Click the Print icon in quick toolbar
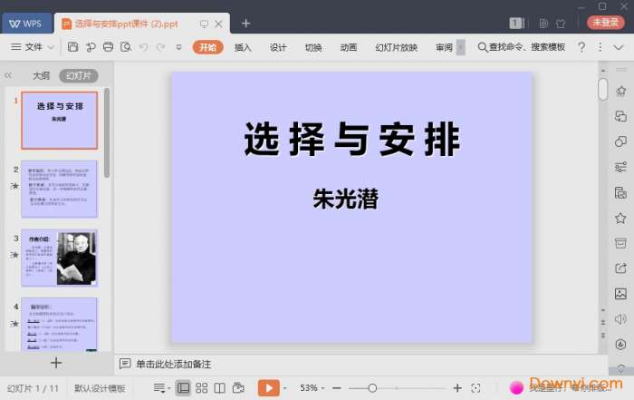 click(108, 47)
